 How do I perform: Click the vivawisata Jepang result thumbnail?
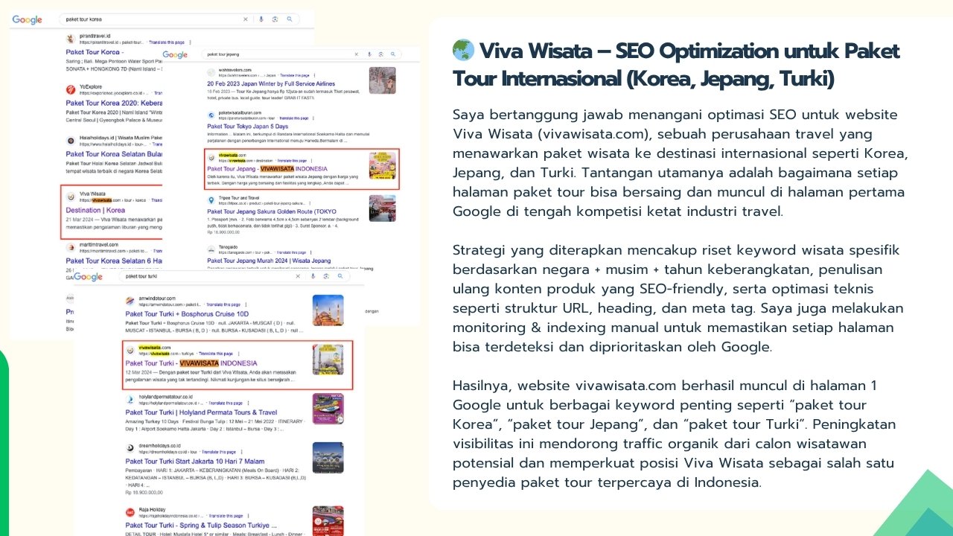point(382,165)
